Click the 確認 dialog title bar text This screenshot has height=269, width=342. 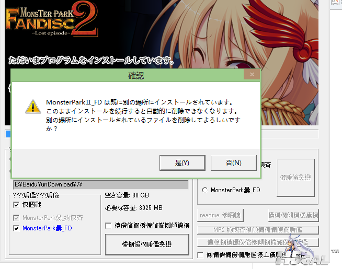136,76
